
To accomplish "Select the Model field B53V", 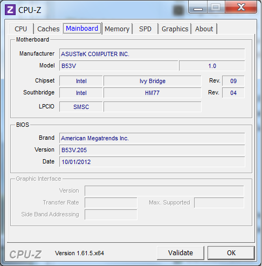I will point(119,66).
